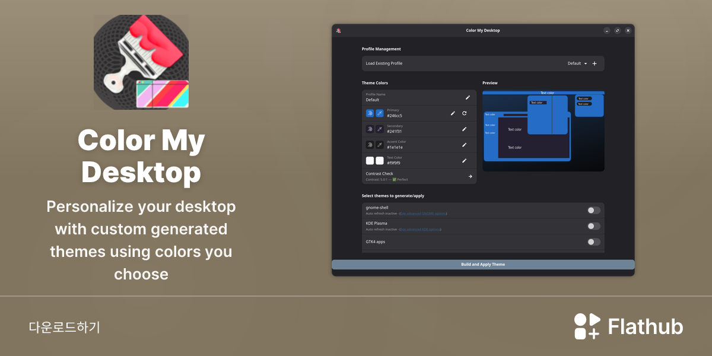Viewport: 712px width, 356px height.
Task: Click the first white Text Color swatch
Action: coord(370,160)
